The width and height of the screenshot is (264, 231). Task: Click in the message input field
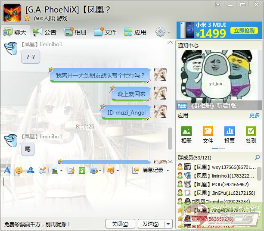point(86,194)
